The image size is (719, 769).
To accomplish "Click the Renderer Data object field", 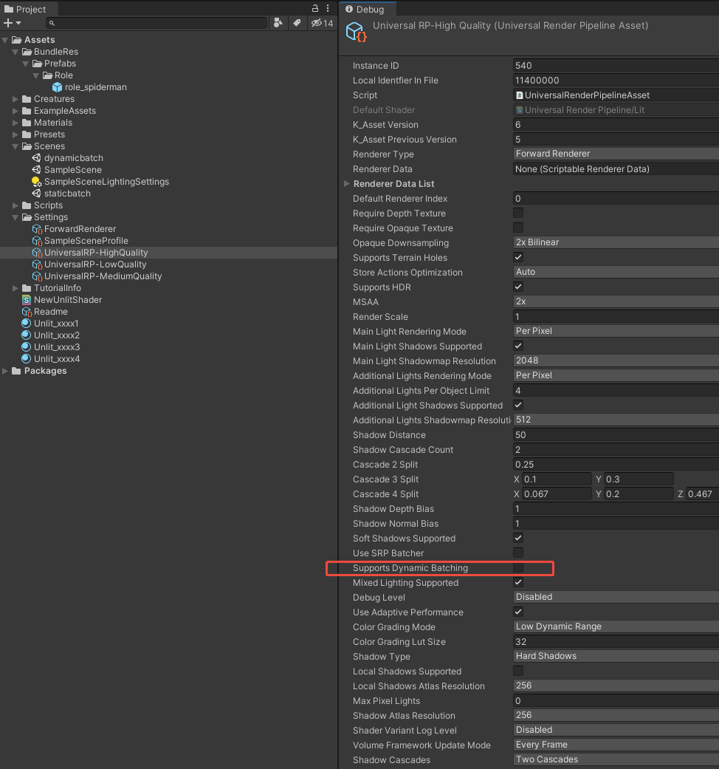I will [616, 168].
